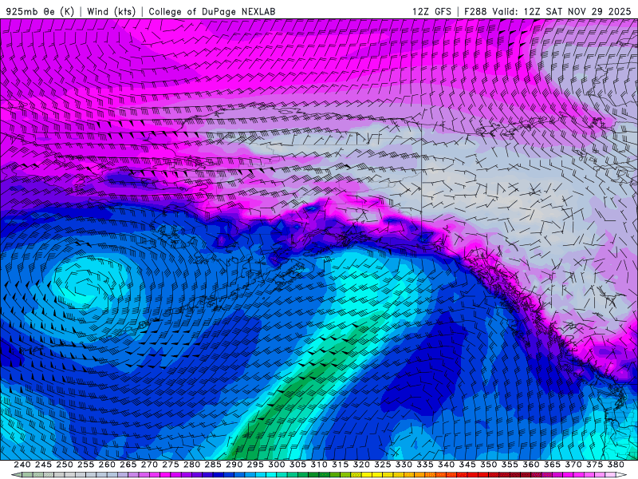The height and width of the screenshot is (479, 638).
Task: Click the 240 value on the color scale
Action: pos(22,465)
